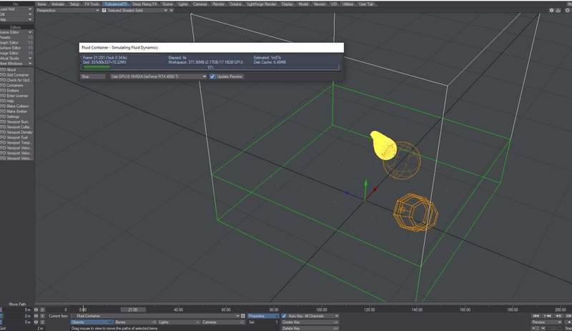Screen dimensions: 572x331
Task: Open the Properties panel button
Action: point(263,316)
